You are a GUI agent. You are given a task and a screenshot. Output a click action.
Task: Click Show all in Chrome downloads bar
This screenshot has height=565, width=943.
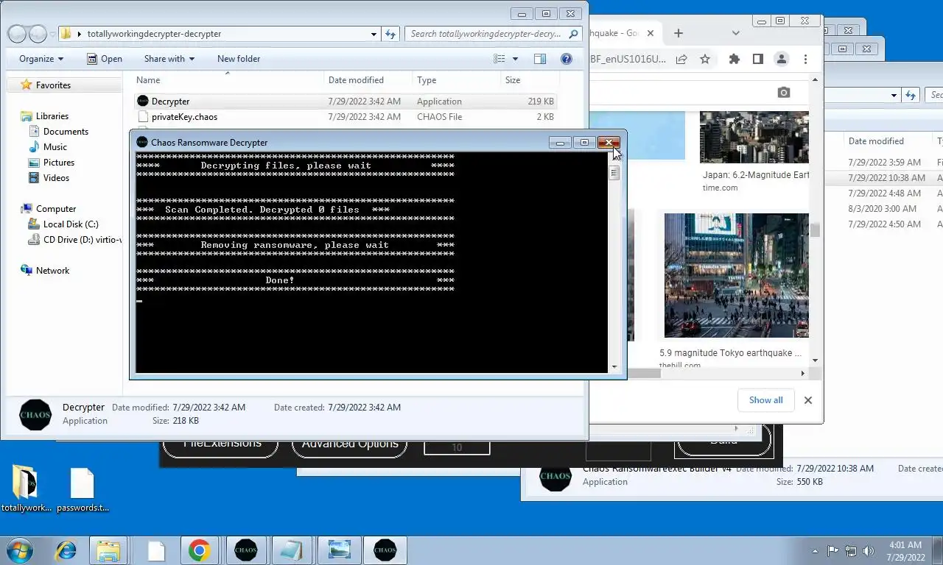[765, 400]
